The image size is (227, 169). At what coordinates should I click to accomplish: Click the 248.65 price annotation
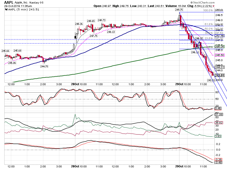pos(91,21)
